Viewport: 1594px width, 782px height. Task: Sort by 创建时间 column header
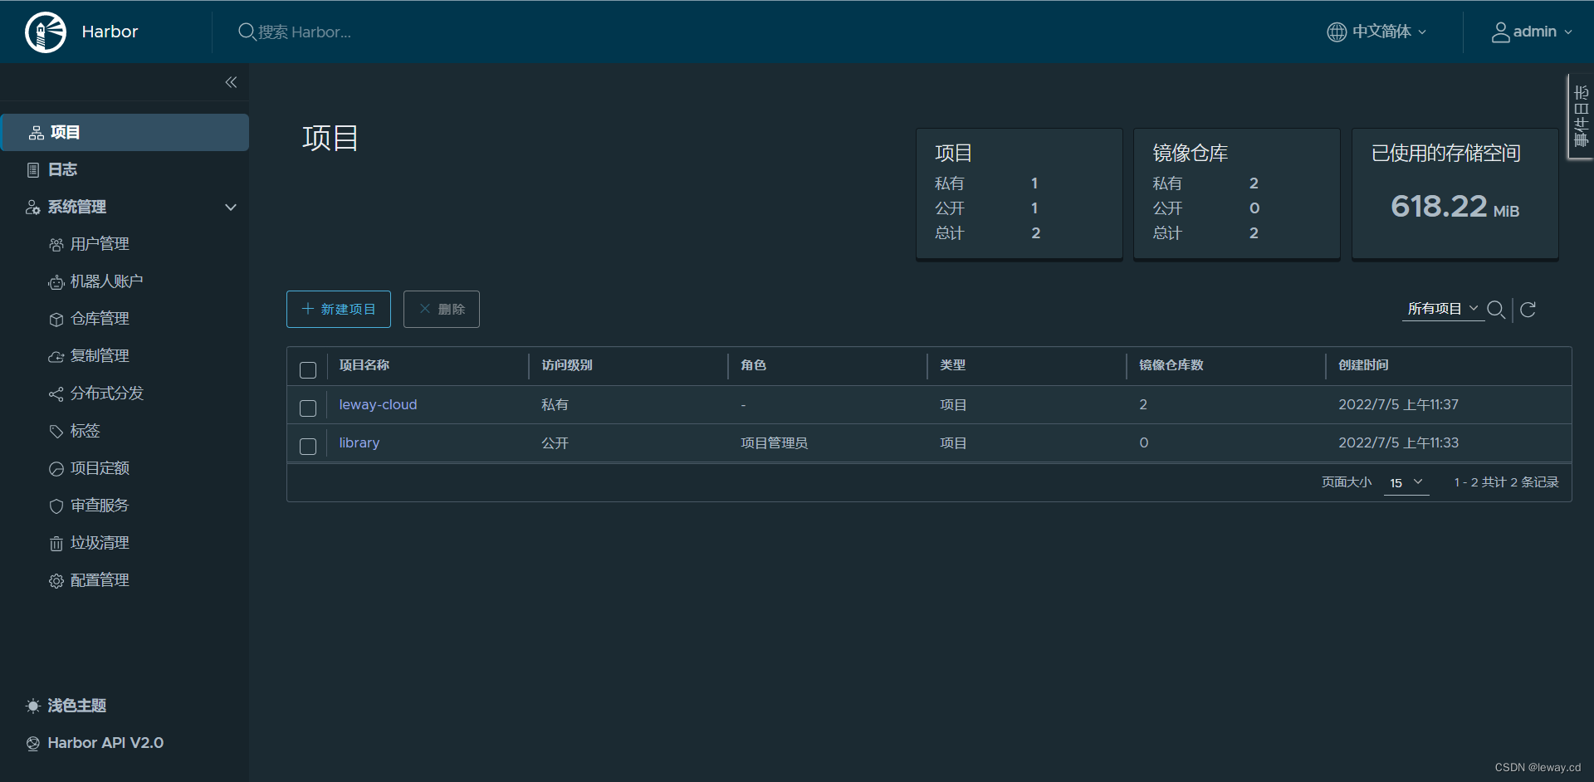coord(1363,365)
